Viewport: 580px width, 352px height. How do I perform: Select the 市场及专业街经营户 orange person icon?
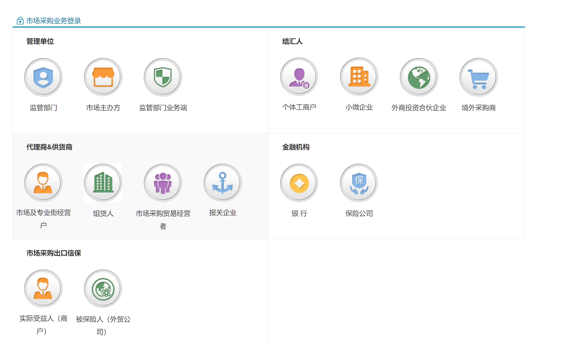click(x=43, y=183)
